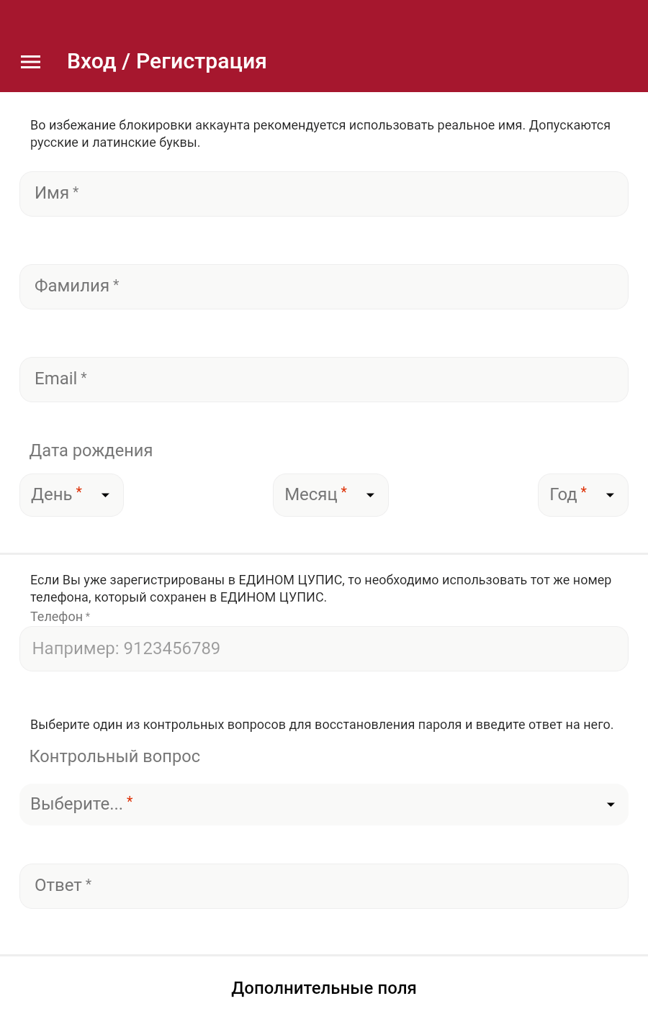Open the hamburger navigation menu
The image size is (648, 1019).
coord(31,62)
